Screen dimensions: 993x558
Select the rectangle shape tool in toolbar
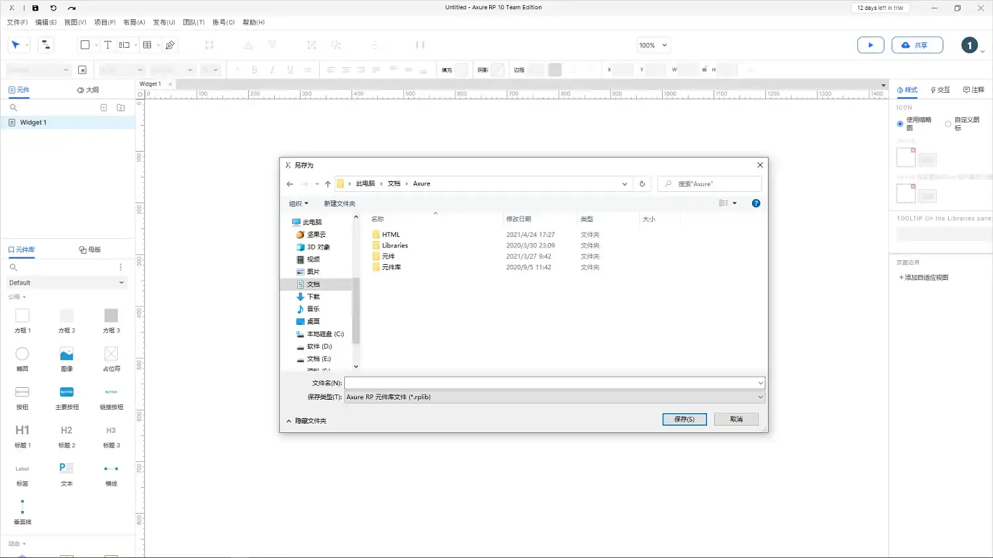pyautogui.click(x=85, y=45)
